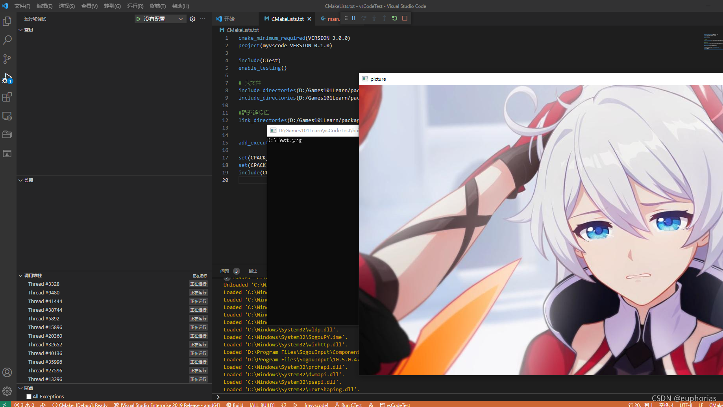Open the File menu
The height and width of the screenshot is (407, 723).
pos(22,6)
